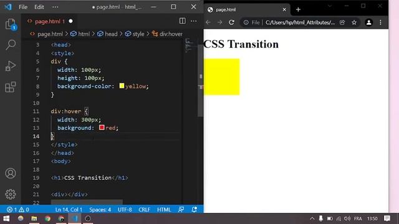Image resolution: width=399 pixels, height=224 pixels.
Task: Open the clock showing 13:50
Action: (372, 218)
